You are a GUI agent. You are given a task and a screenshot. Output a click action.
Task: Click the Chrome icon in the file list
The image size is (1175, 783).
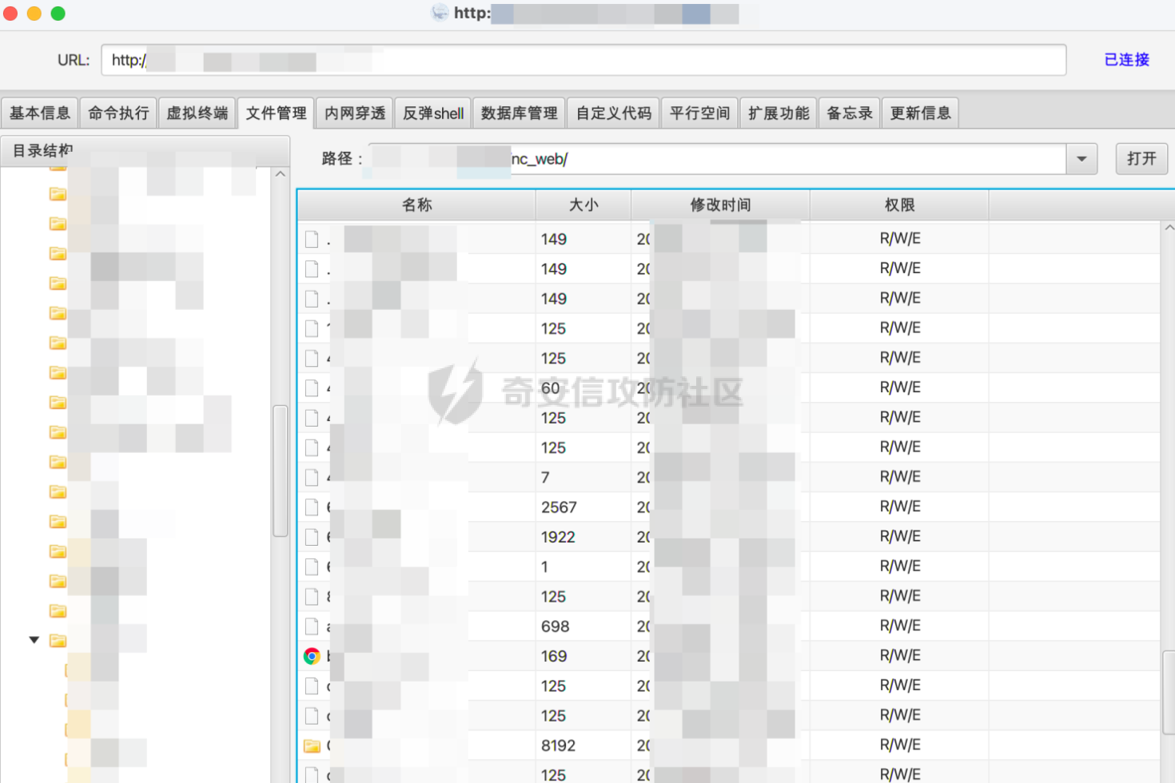(312, 656)
